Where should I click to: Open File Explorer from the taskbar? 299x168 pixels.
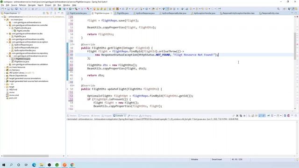42,165
